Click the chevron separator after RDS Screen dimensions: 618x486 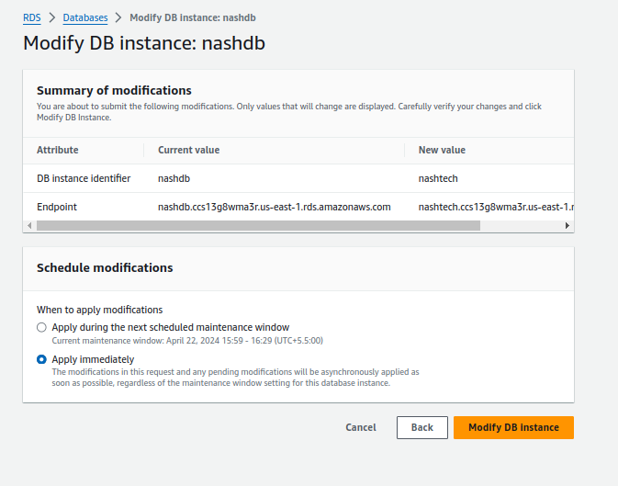tap(51, 17)
